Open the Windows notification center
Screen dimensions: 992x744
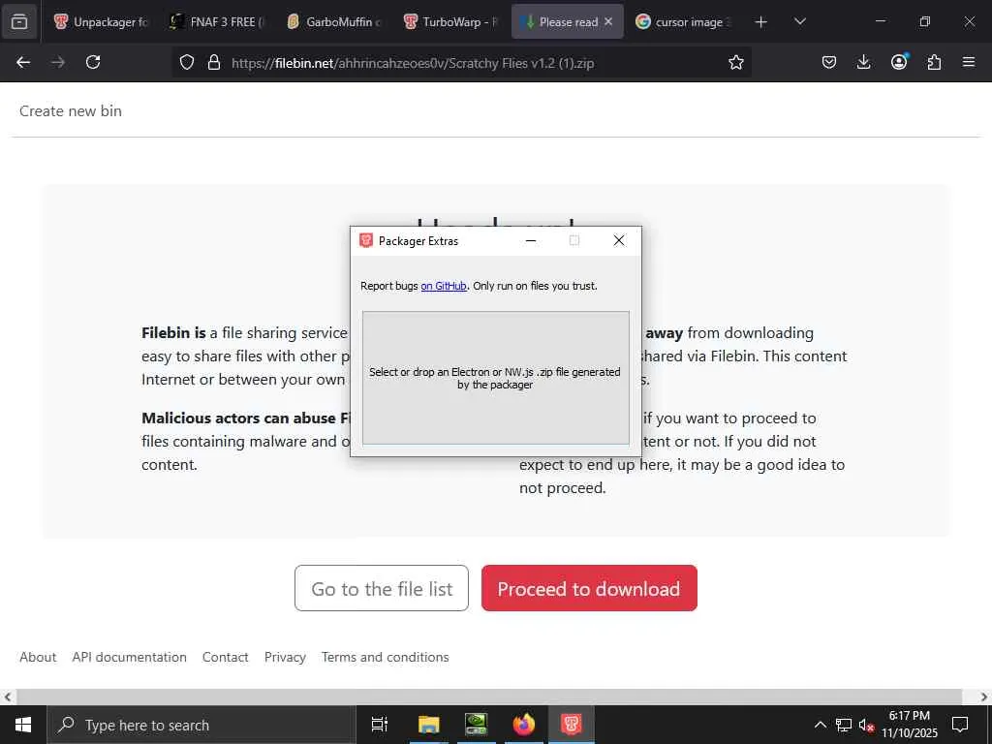point(960,725)
